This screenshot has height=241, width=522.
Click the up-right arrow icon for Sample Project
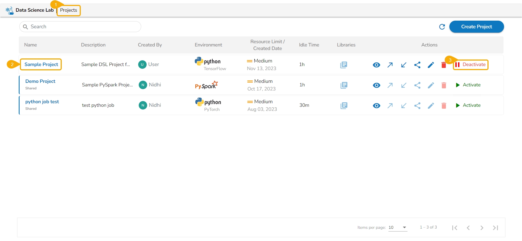tap(390, 65)
